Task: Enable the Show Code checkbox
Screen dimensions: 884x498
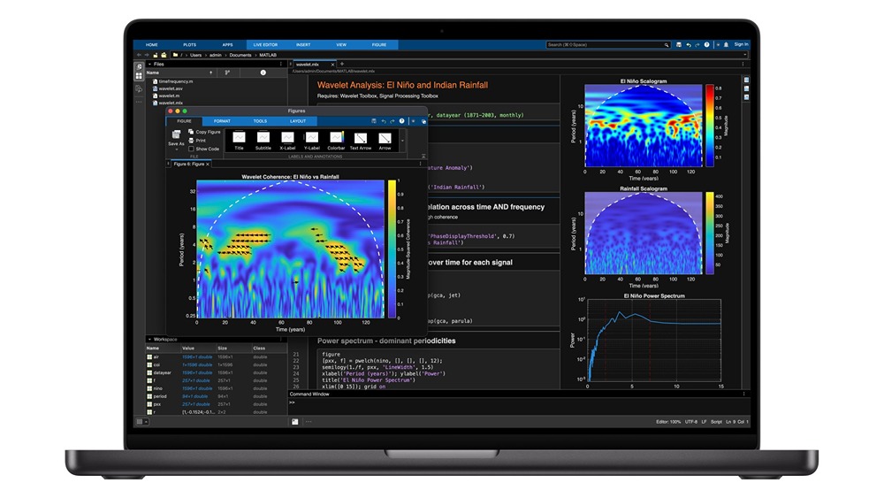Action: click(x=191, y=149)
